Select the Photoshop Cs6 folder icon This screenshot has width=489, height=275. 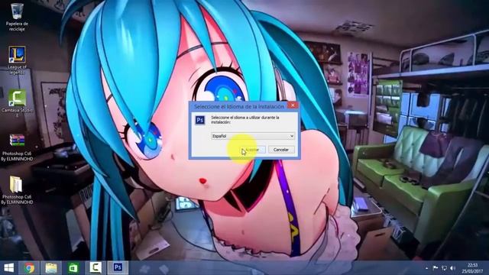click(x=17, y=190)
